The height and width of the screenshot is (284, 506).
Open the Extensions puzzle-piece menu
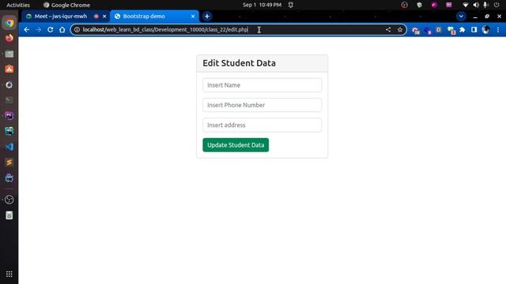pyautogui.click(x=463, y=30)
